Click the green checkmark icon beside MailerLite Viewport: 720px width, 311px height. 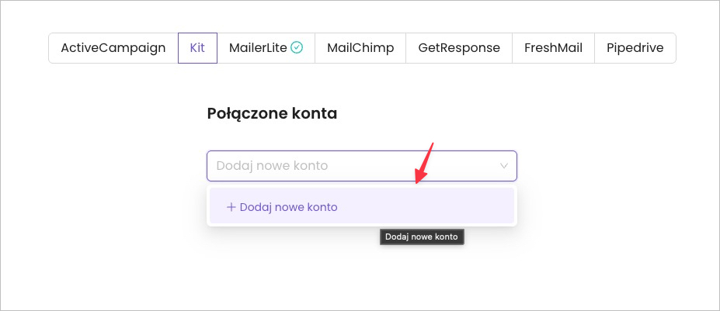[x=297, y=48]
